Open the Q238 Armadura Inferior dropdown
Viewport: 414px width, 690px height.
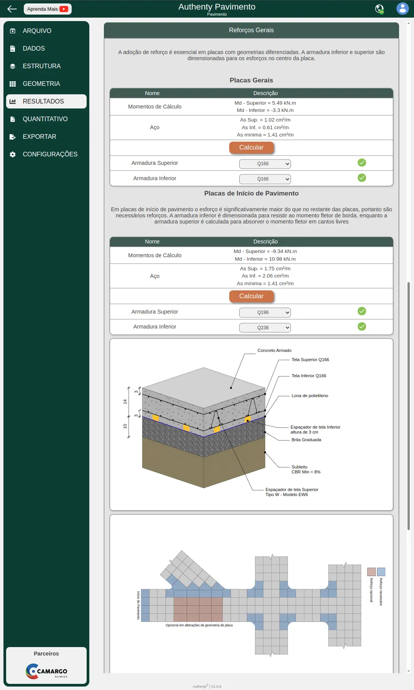(x=265, y=328)
